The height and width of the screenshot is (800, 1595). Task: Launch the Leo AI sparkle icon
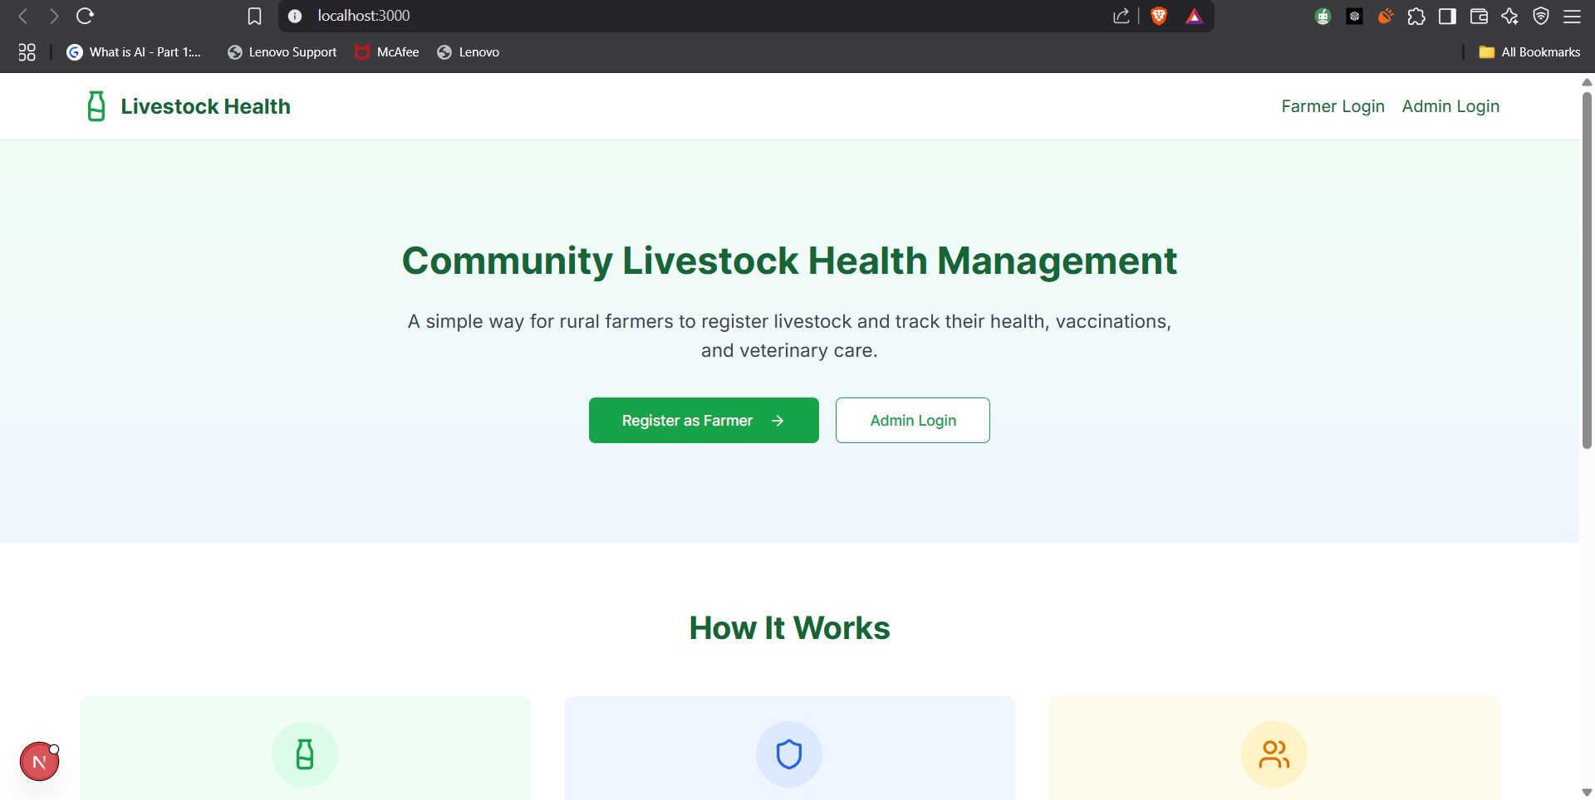pyautogui.click(x=1509, y=16)
